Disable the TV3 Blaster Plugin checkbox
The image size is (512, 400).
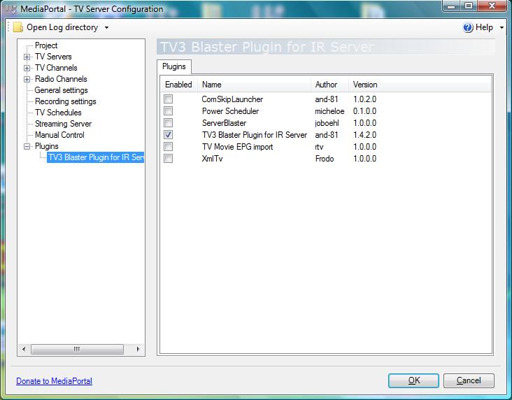pyautogui.click(x=168, y=134)
